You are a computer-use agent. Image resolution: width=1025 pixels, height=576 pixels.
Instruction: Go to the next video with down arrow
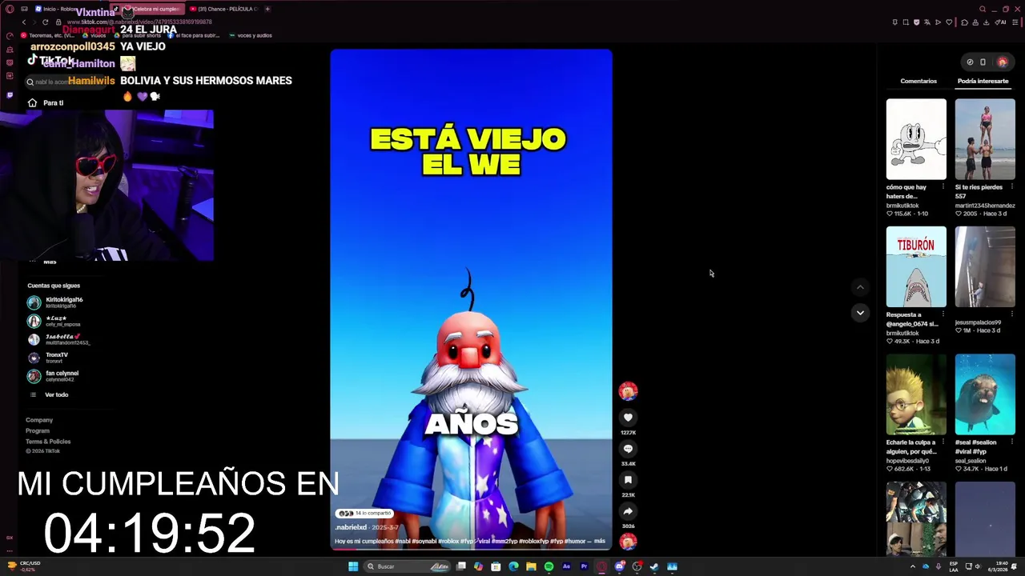click(x=860, y=313)
